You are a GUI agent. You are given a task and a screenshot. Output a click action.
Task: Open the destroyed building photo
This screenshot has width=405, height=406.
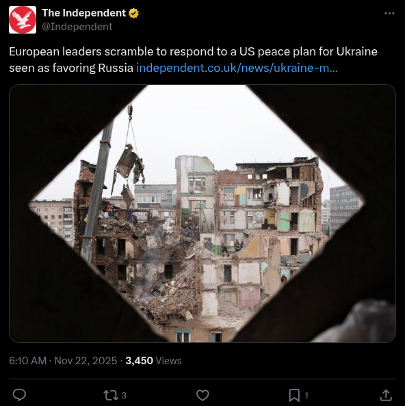click(202, 214)
